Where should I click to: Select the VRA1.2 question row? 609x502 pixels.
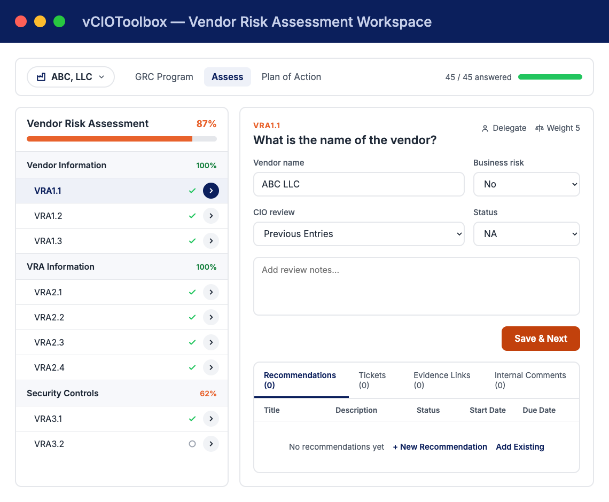122,216
